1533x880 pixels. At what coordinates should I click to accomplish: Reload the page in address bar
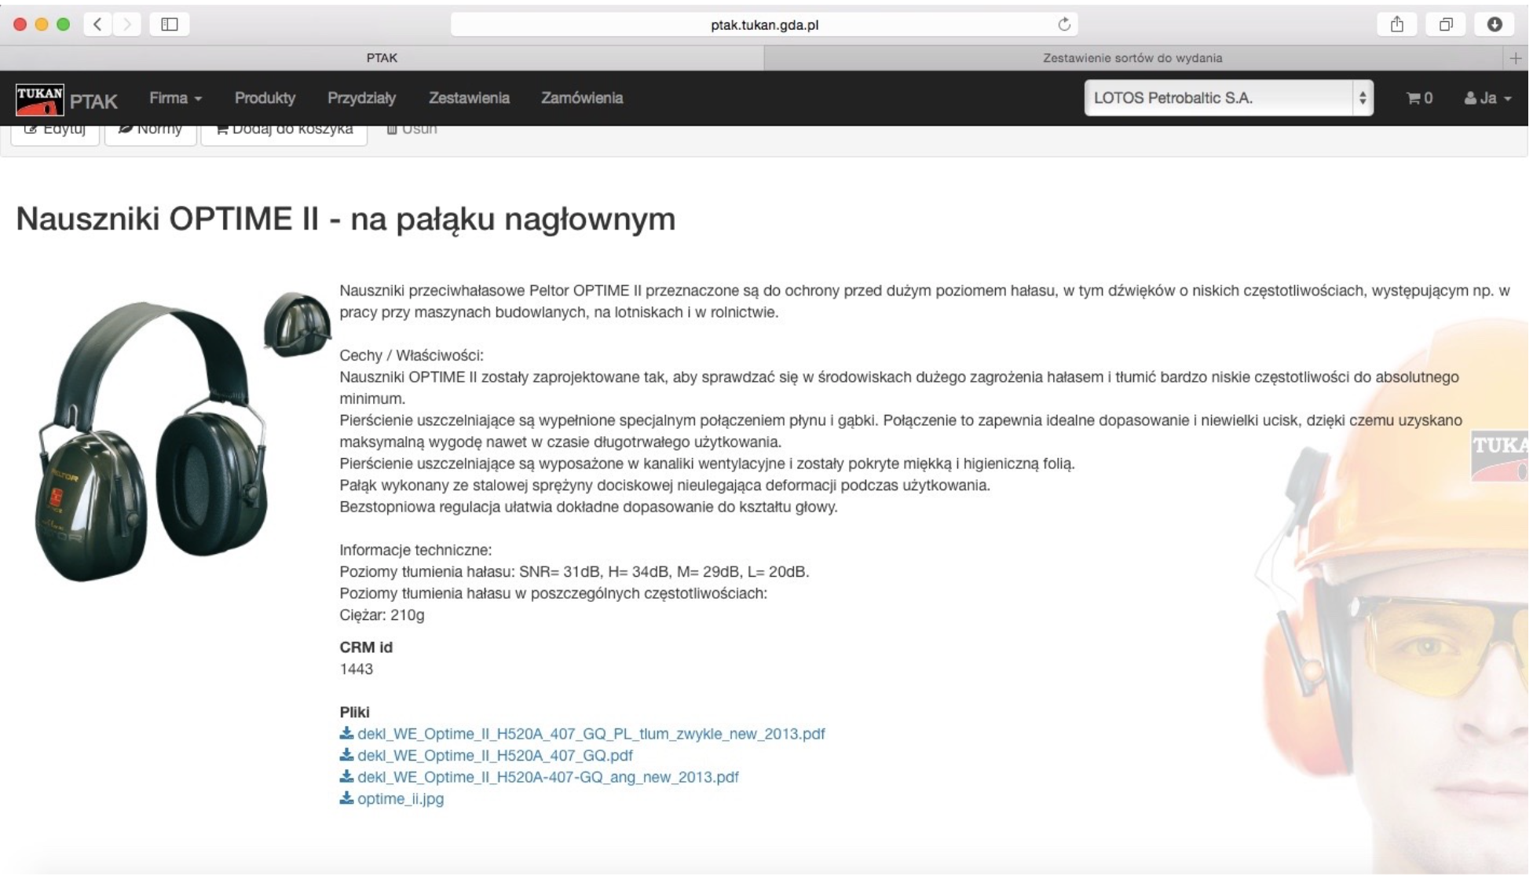pos(1064,24)
